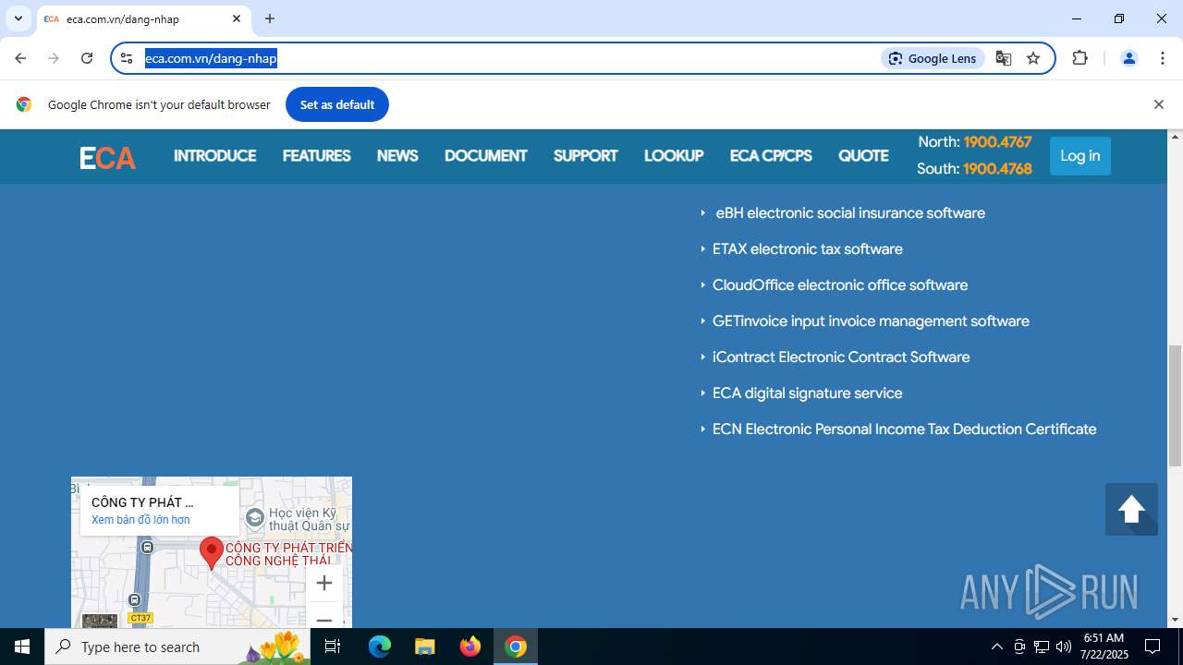Viewport: 1183px width, 665px height.
Task: Open a new tab with plus icon
Action: coord(270,18)
